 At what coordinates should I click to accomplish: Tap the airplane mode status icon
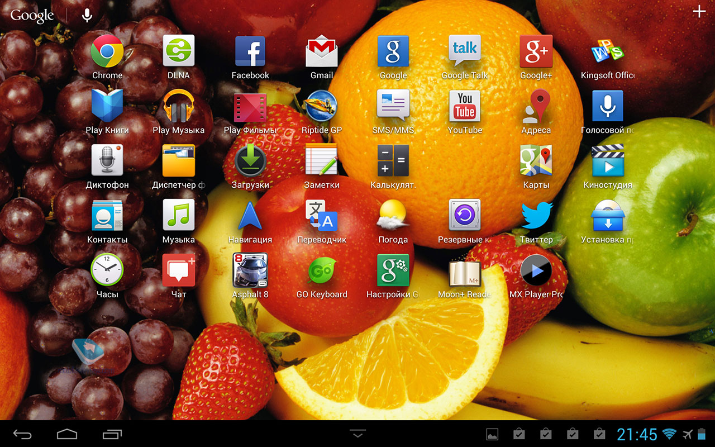687,434
